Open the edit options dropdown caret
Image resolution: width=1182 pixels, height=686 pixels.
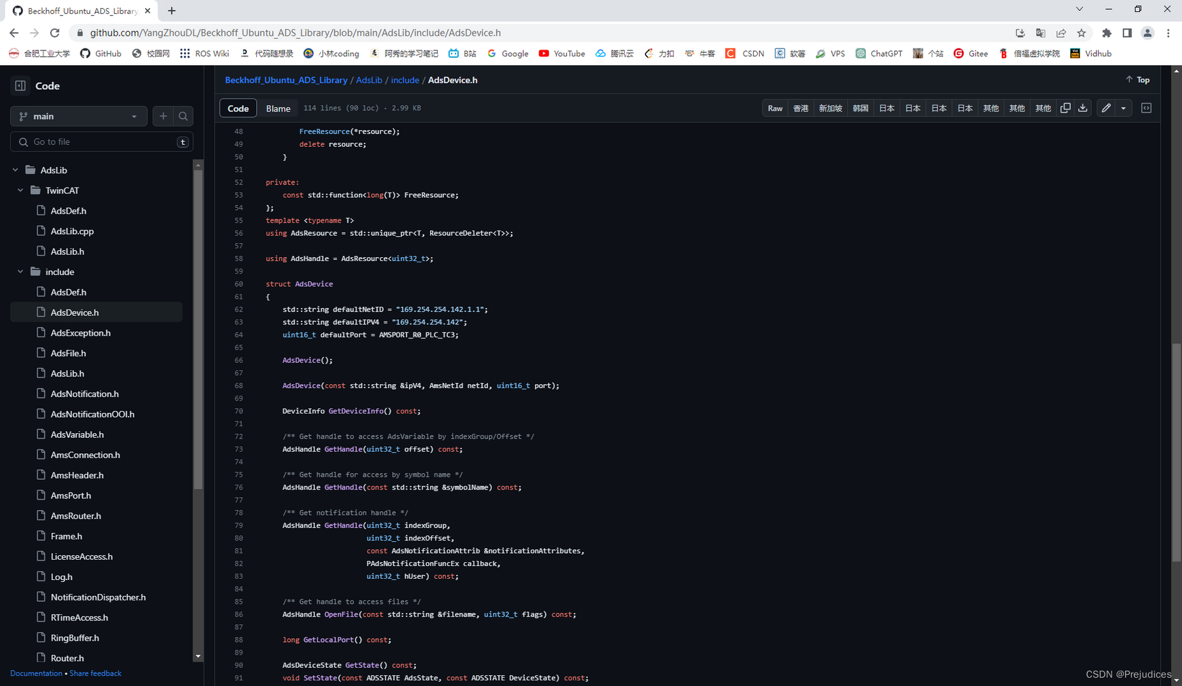[x=1123, y=108]
